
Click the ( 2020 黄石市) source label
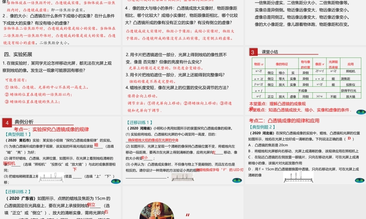pyautogui.click(x=18, y=140)
